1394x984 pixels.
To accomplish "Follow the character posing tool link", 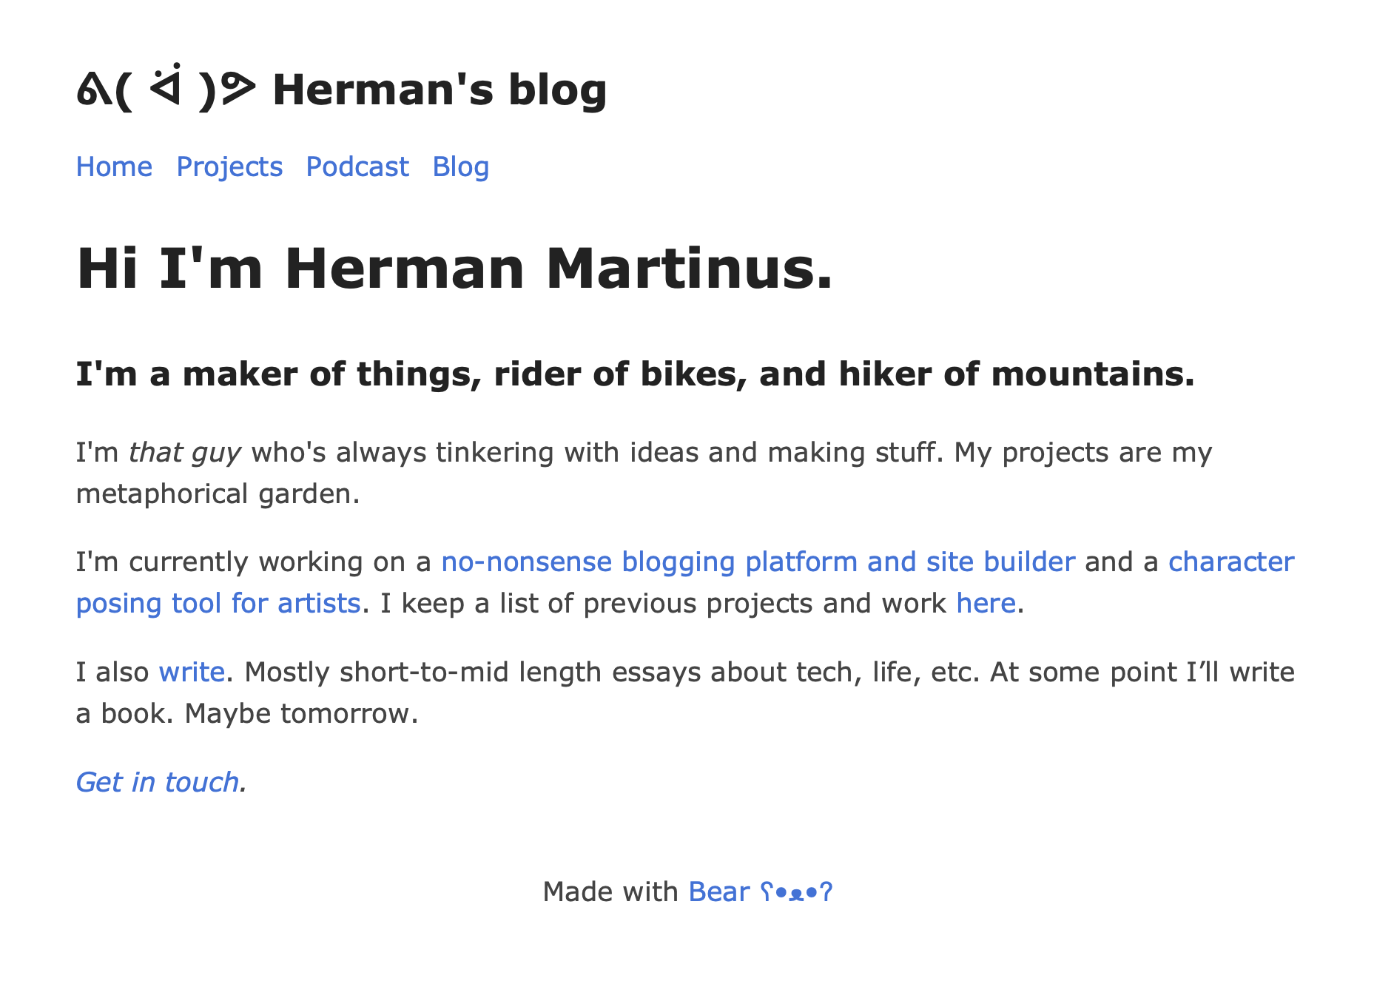I will pos(1230,562).
